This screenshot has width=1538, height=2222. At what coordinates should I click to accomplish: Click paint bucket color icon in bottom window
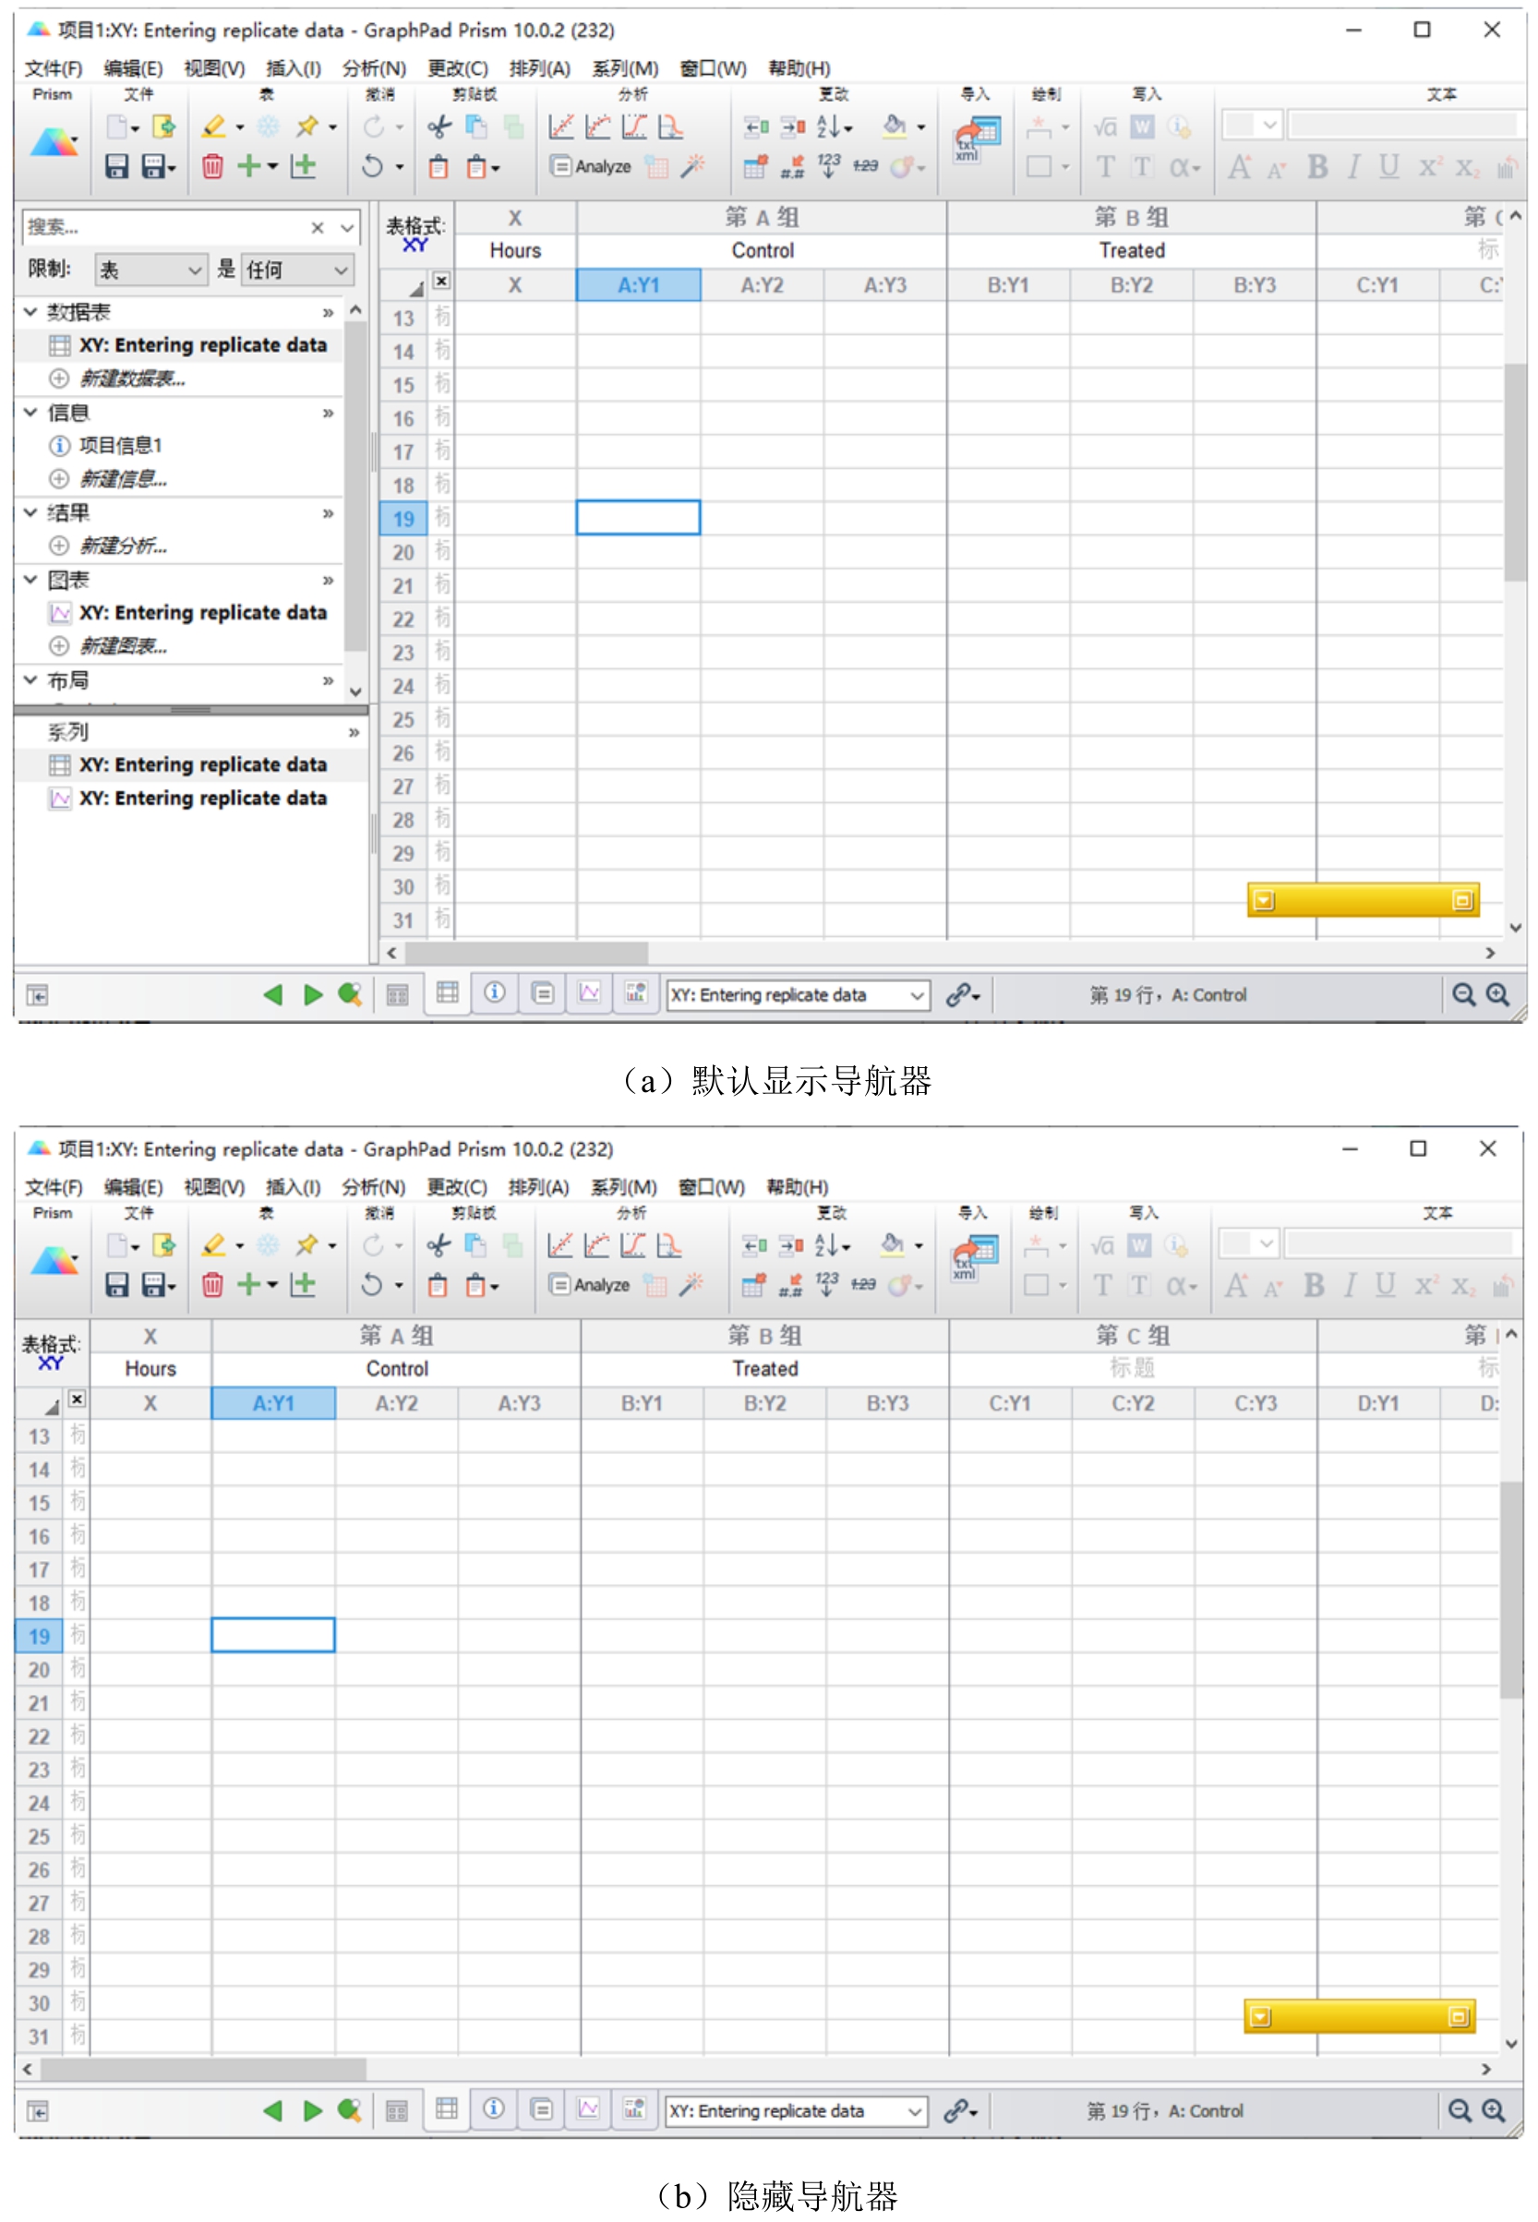coord(894,1245)
